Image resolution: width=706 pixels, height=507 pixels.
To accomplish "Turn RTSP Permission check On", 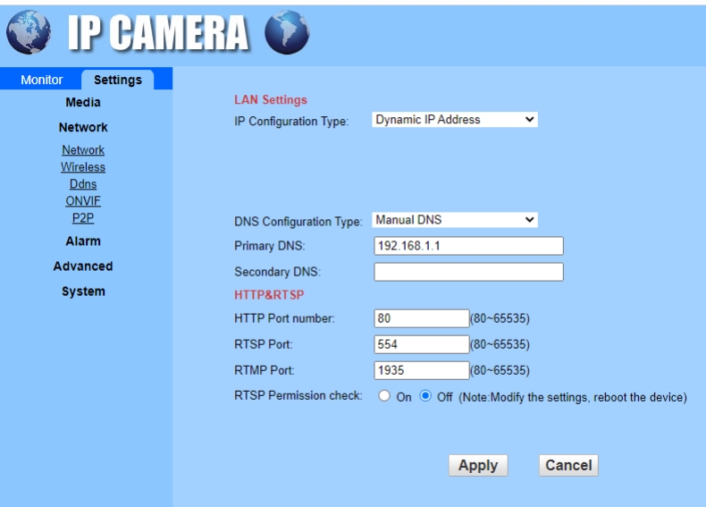I will pos(384,396).
